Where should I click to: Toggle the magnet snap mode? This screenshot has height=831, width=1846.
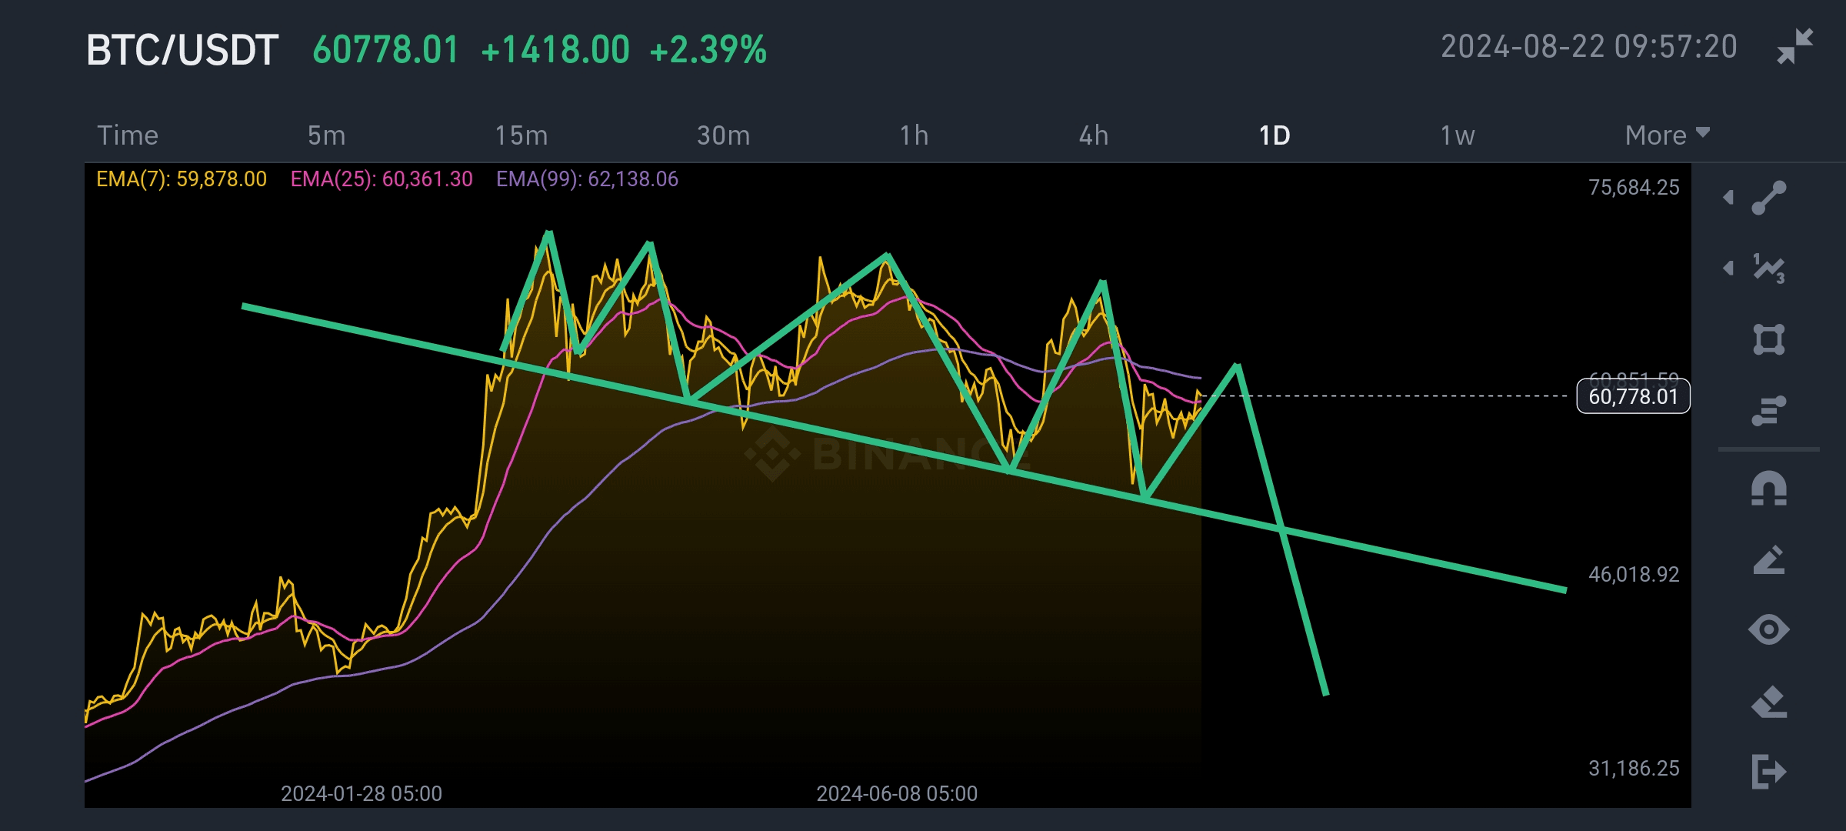pos(1768,489)
